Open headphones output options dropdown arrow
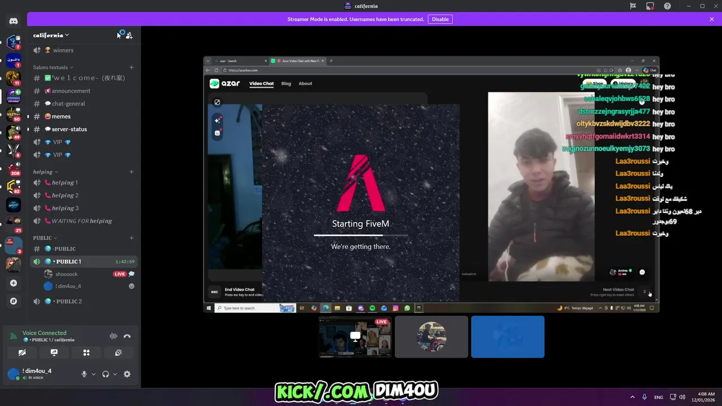The height and width of the screenshot is (406, 722). [115, 374]
